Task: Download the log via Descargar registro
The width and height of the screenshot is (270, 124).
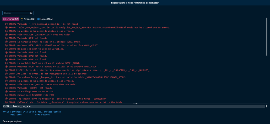Action: point(12,121)
